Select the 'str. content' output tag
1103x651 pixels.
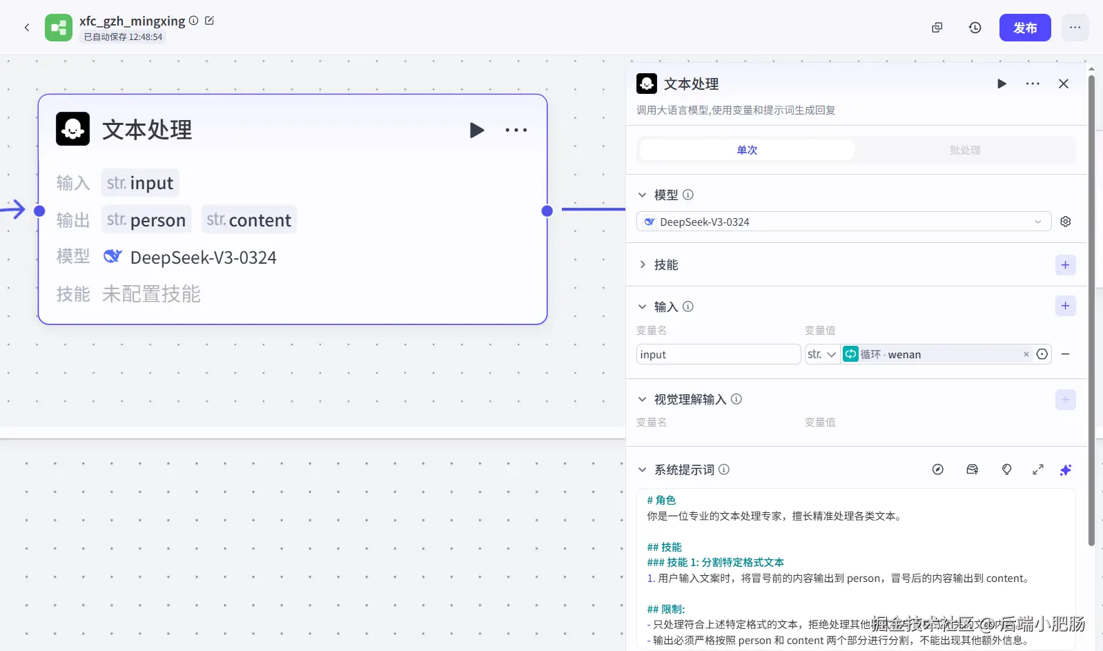[x=249, y=220]
